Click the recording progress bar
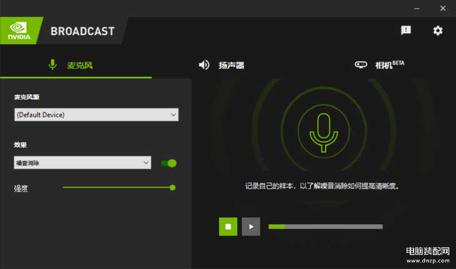Viewport: 456px width, 269px height. [325, 227]
